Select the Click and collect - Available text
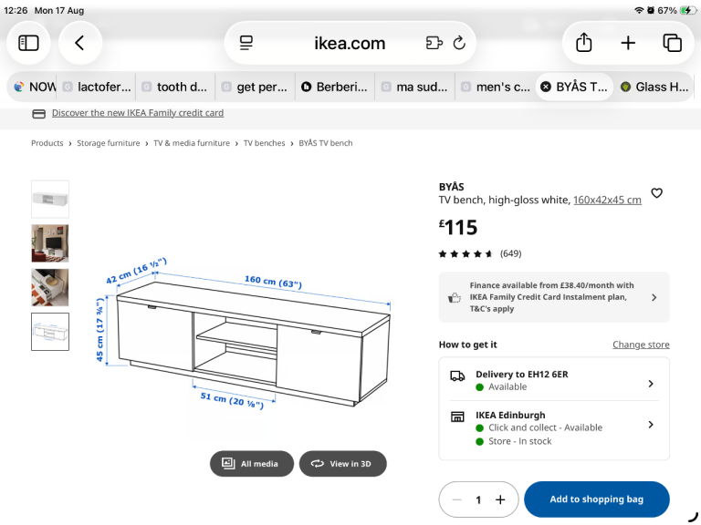The width and height of the screenshot is (701, 525). click(545, 427)
